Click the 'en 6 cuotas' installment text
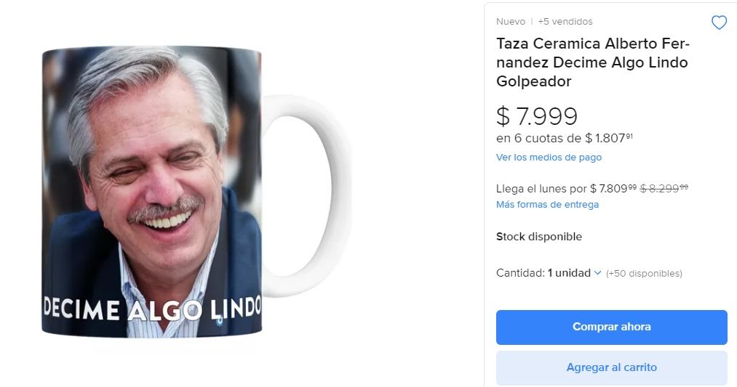This screenshot has height=387, width=737. pos(538,138)
